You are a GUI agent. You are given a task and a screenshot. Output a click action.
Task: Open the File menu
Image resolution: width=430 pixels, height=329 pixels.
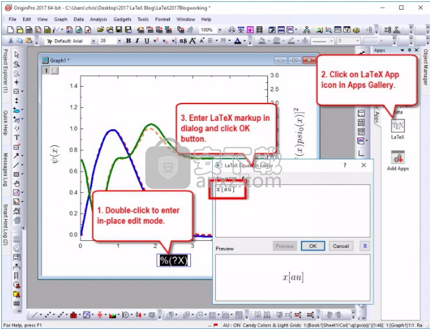click(x=12, y=19)
